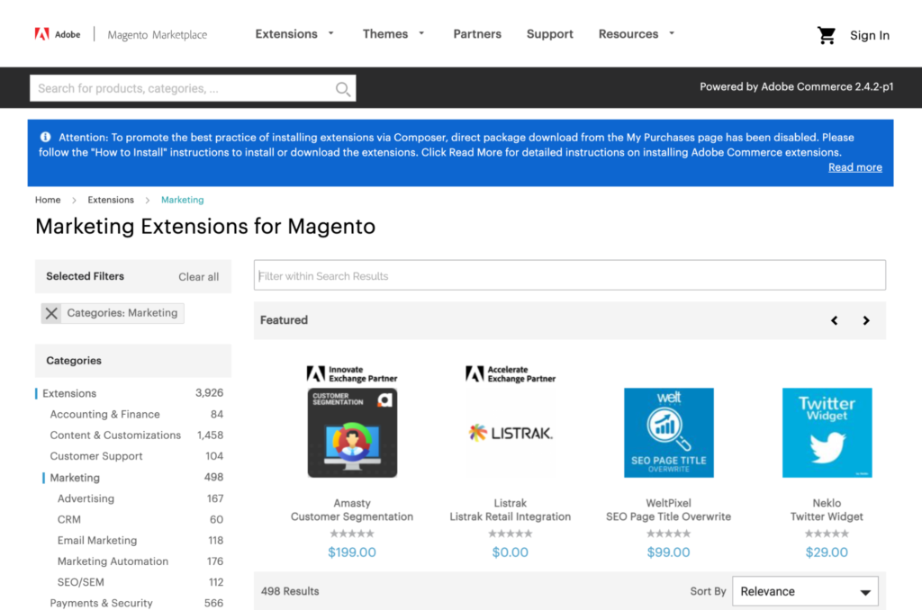Expand the Resources menu arrow
Image resolution: width=922 pixels, height=610 pixels.
(672, 33)
